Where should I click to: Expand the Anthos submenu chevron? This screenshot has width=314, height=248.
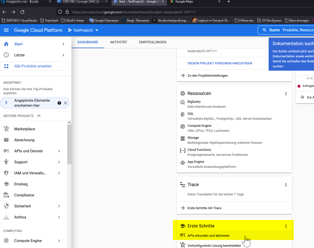(59, 217)
